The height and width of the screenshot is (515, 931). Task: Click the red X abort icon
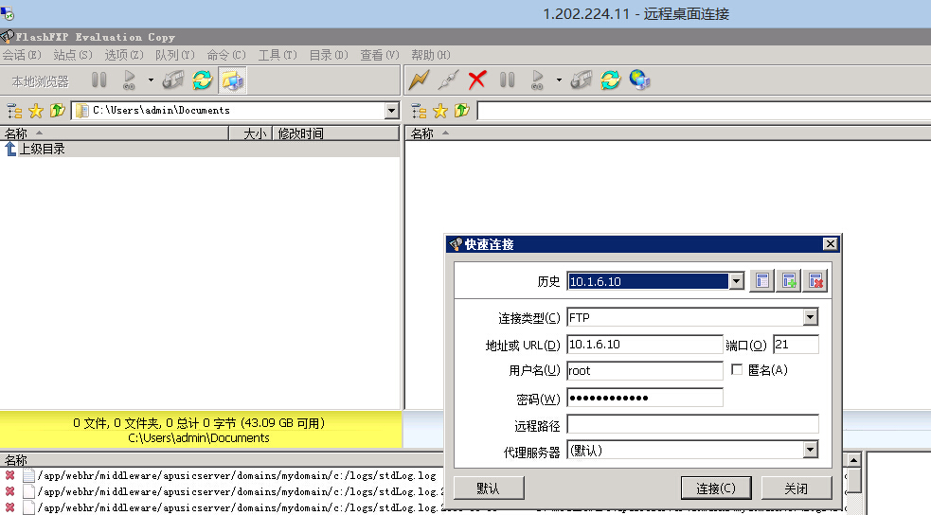(x=477, y=80)
